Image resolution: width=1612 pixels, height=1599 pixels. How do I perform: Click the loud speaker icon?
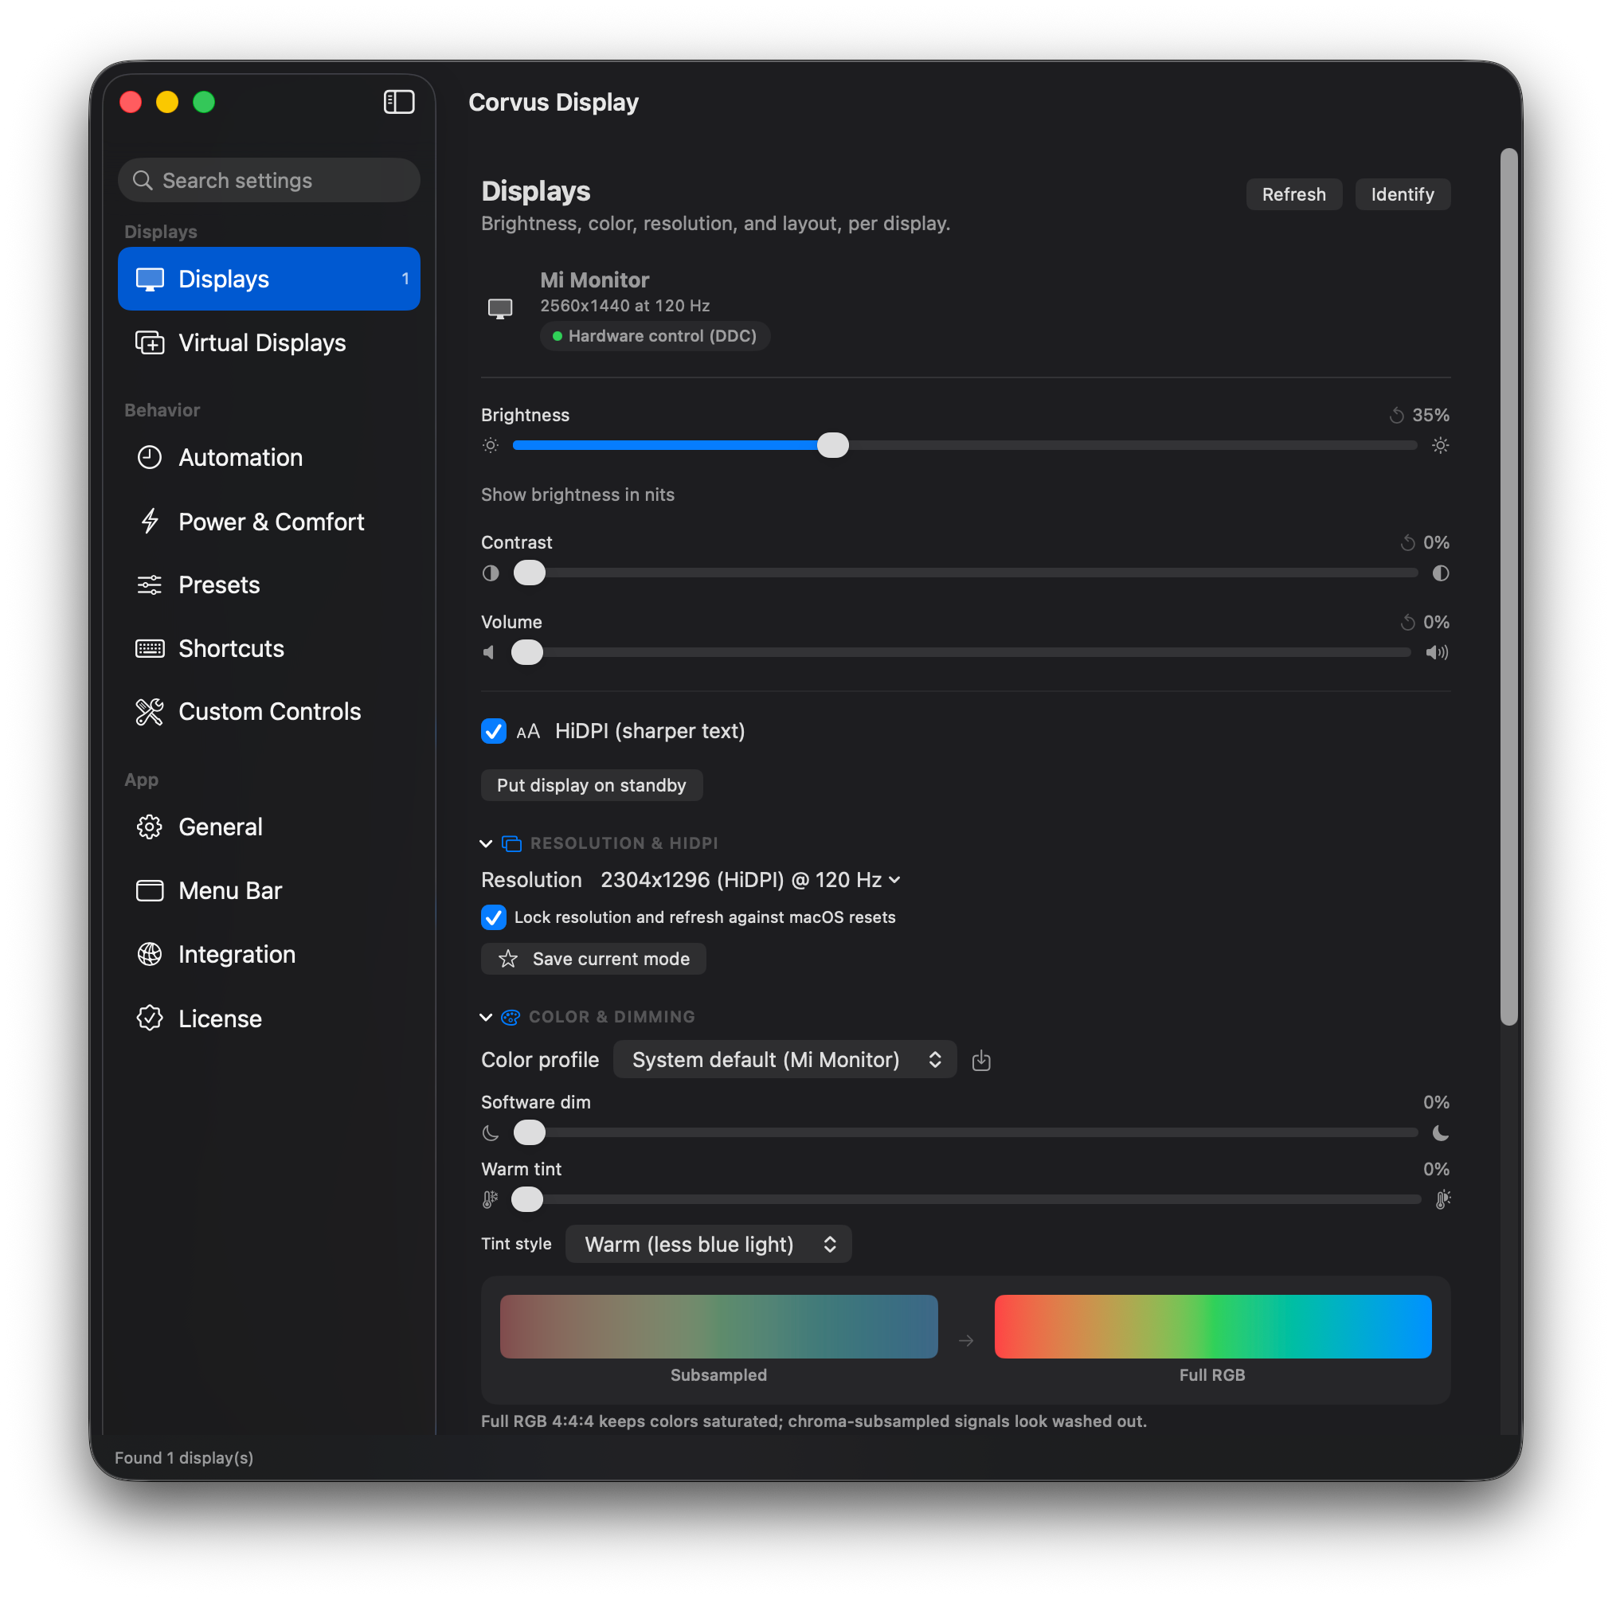tap(1437, 652)
